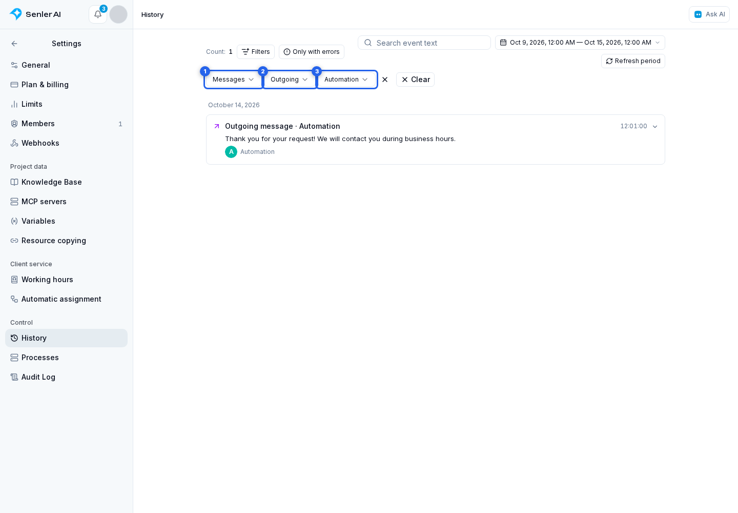Viewport: 738px width, 513px height.
Task: Click the 12:01:00 timestamp
Action: [633, 126]
